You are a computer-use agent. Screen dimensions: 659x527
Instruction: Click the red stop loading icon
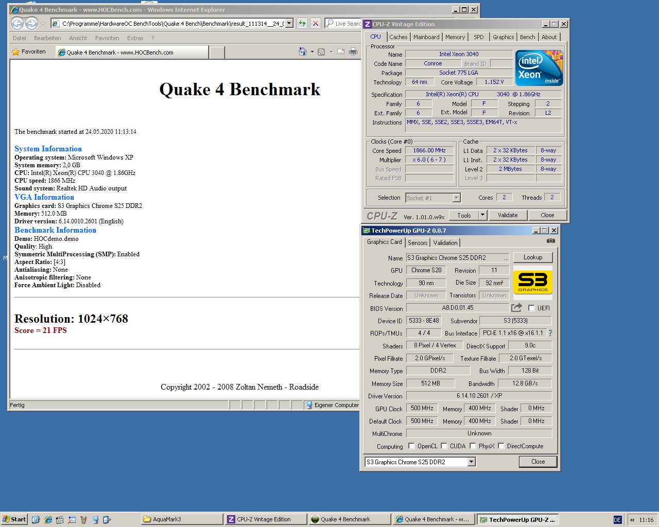coord(316,23)
